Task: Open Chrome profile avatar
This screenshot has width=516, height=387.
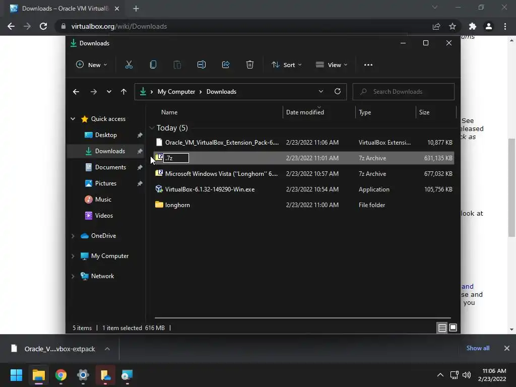Action: pyautogui.click(x=489, y=26)
